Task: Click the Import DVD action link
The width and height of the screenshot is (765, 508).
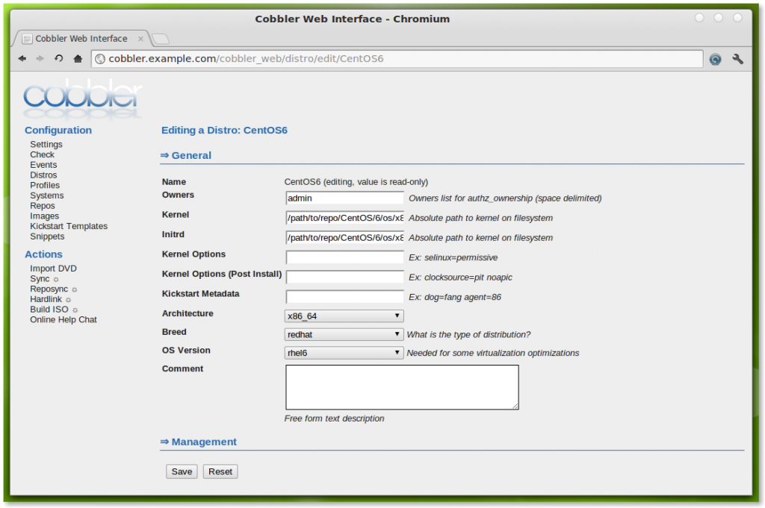Action: (53, 269)
